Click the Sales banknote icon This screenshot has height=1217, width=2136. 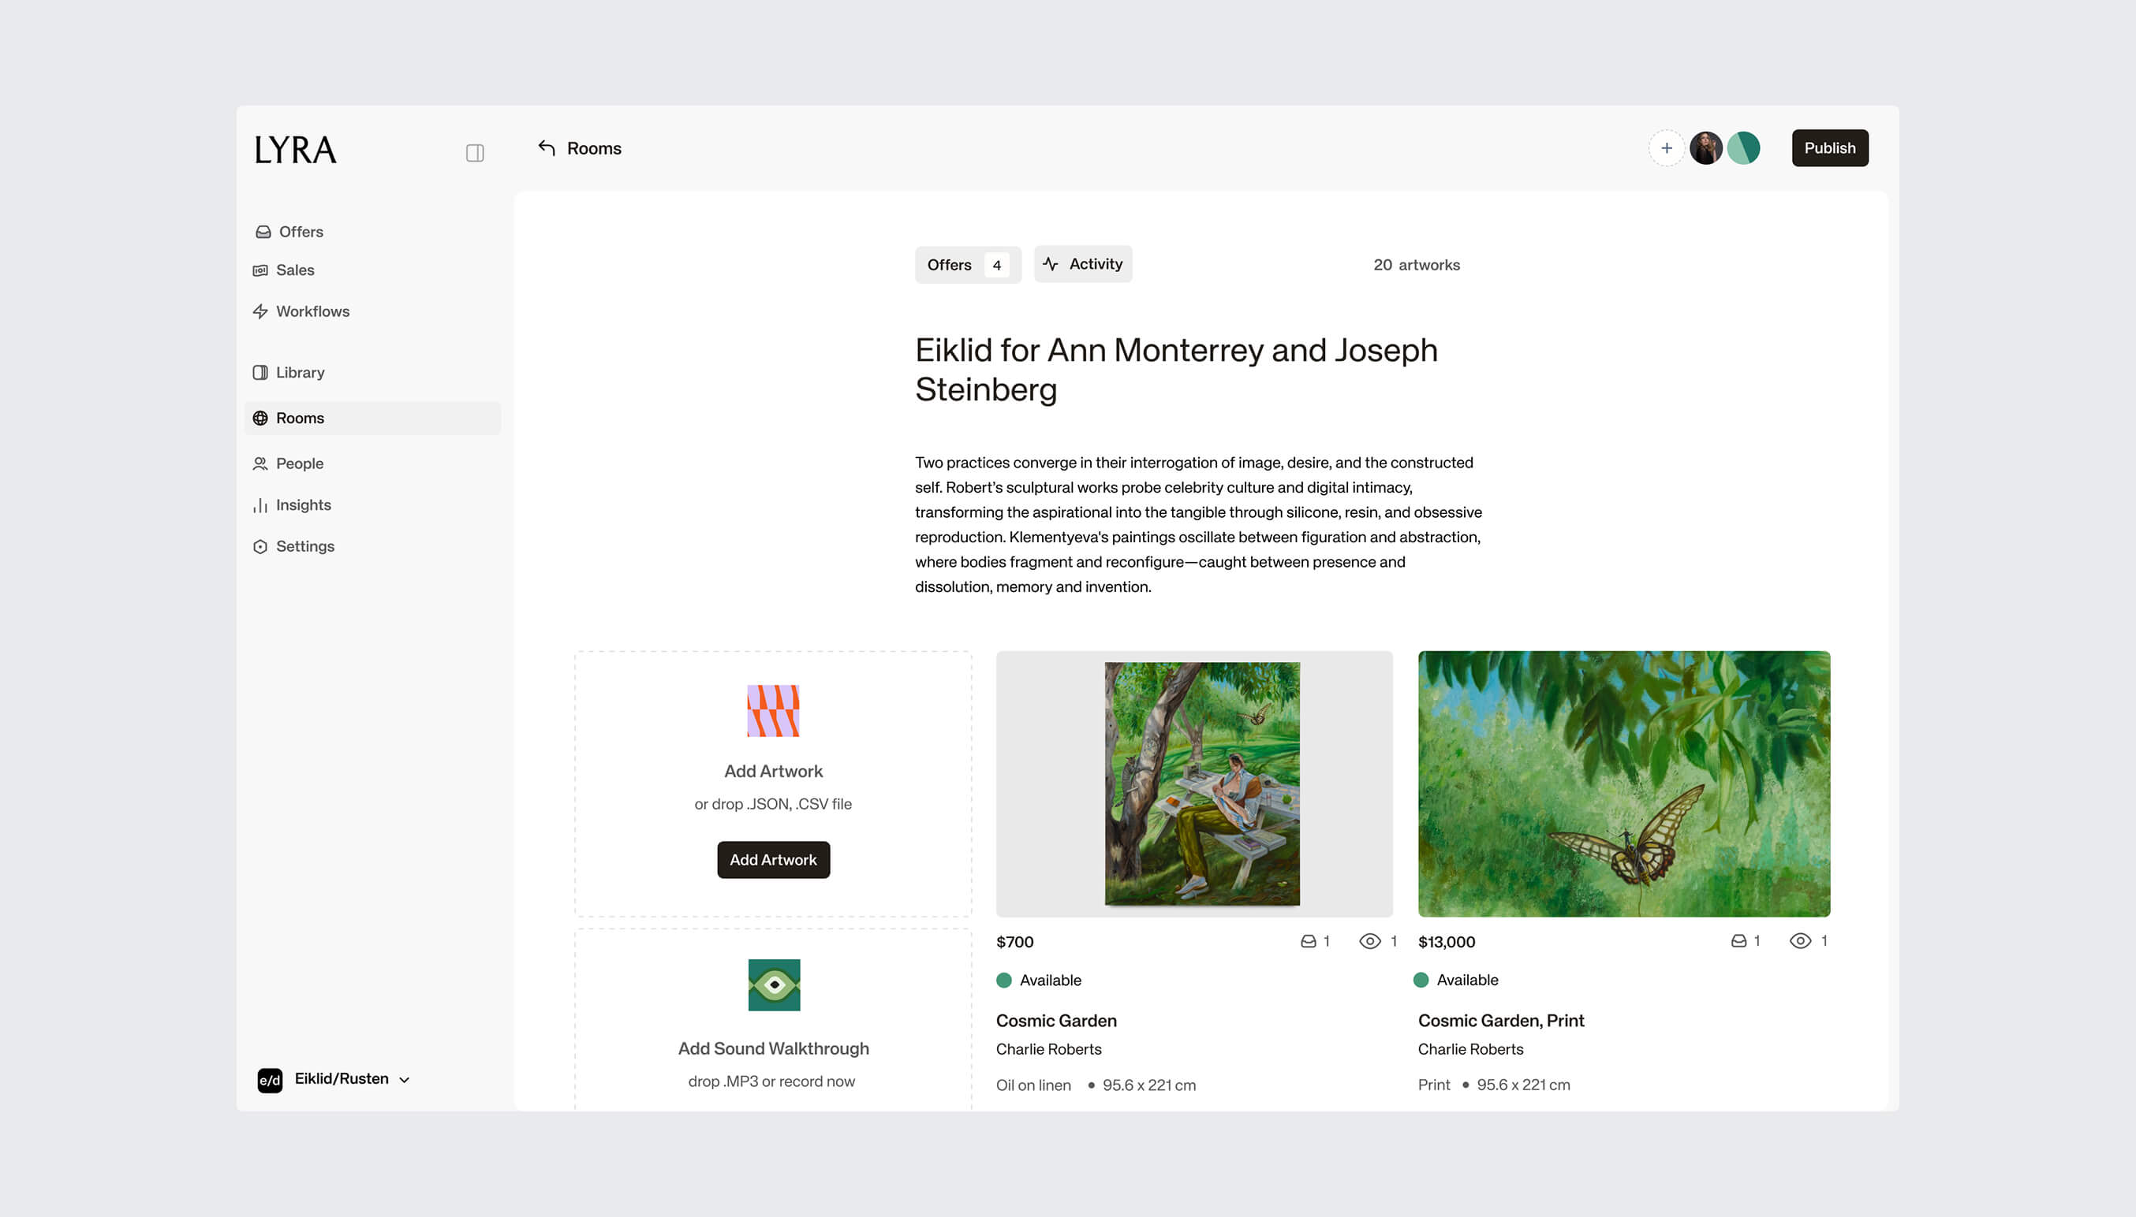tap(260, 270)
